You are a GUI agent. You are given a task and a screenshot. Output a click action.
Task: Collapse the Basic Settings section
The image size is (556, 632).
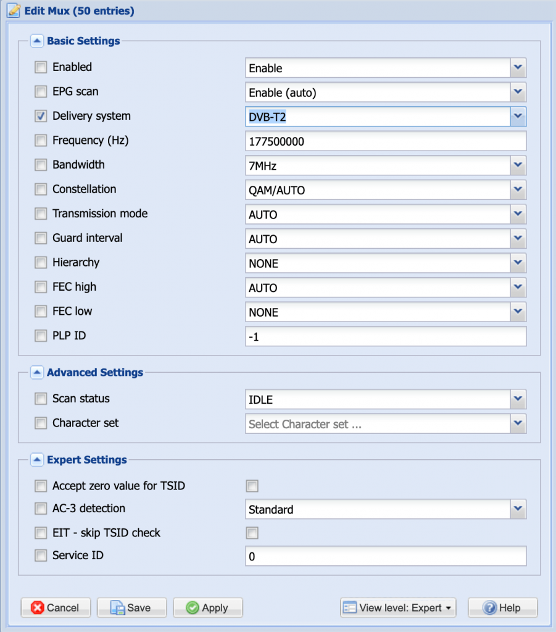[x=37, y=41]
